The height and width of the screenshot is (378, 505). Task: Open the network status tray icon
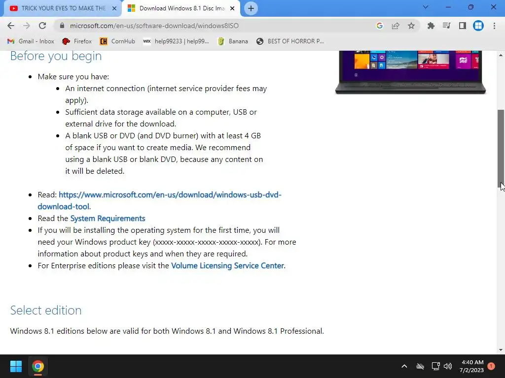(435, 366)
